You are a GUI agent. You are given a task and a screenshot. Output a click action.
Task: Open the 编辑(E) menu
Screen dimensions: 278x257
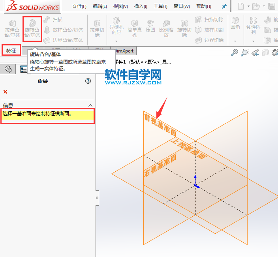click(x=100, y=6)
